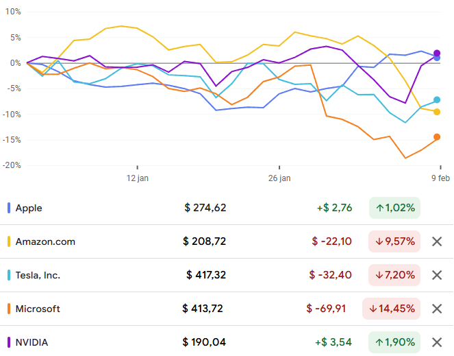454x356 pixels.
Task: Click the purple NVIDIA color marker
Action: (9, 342)
